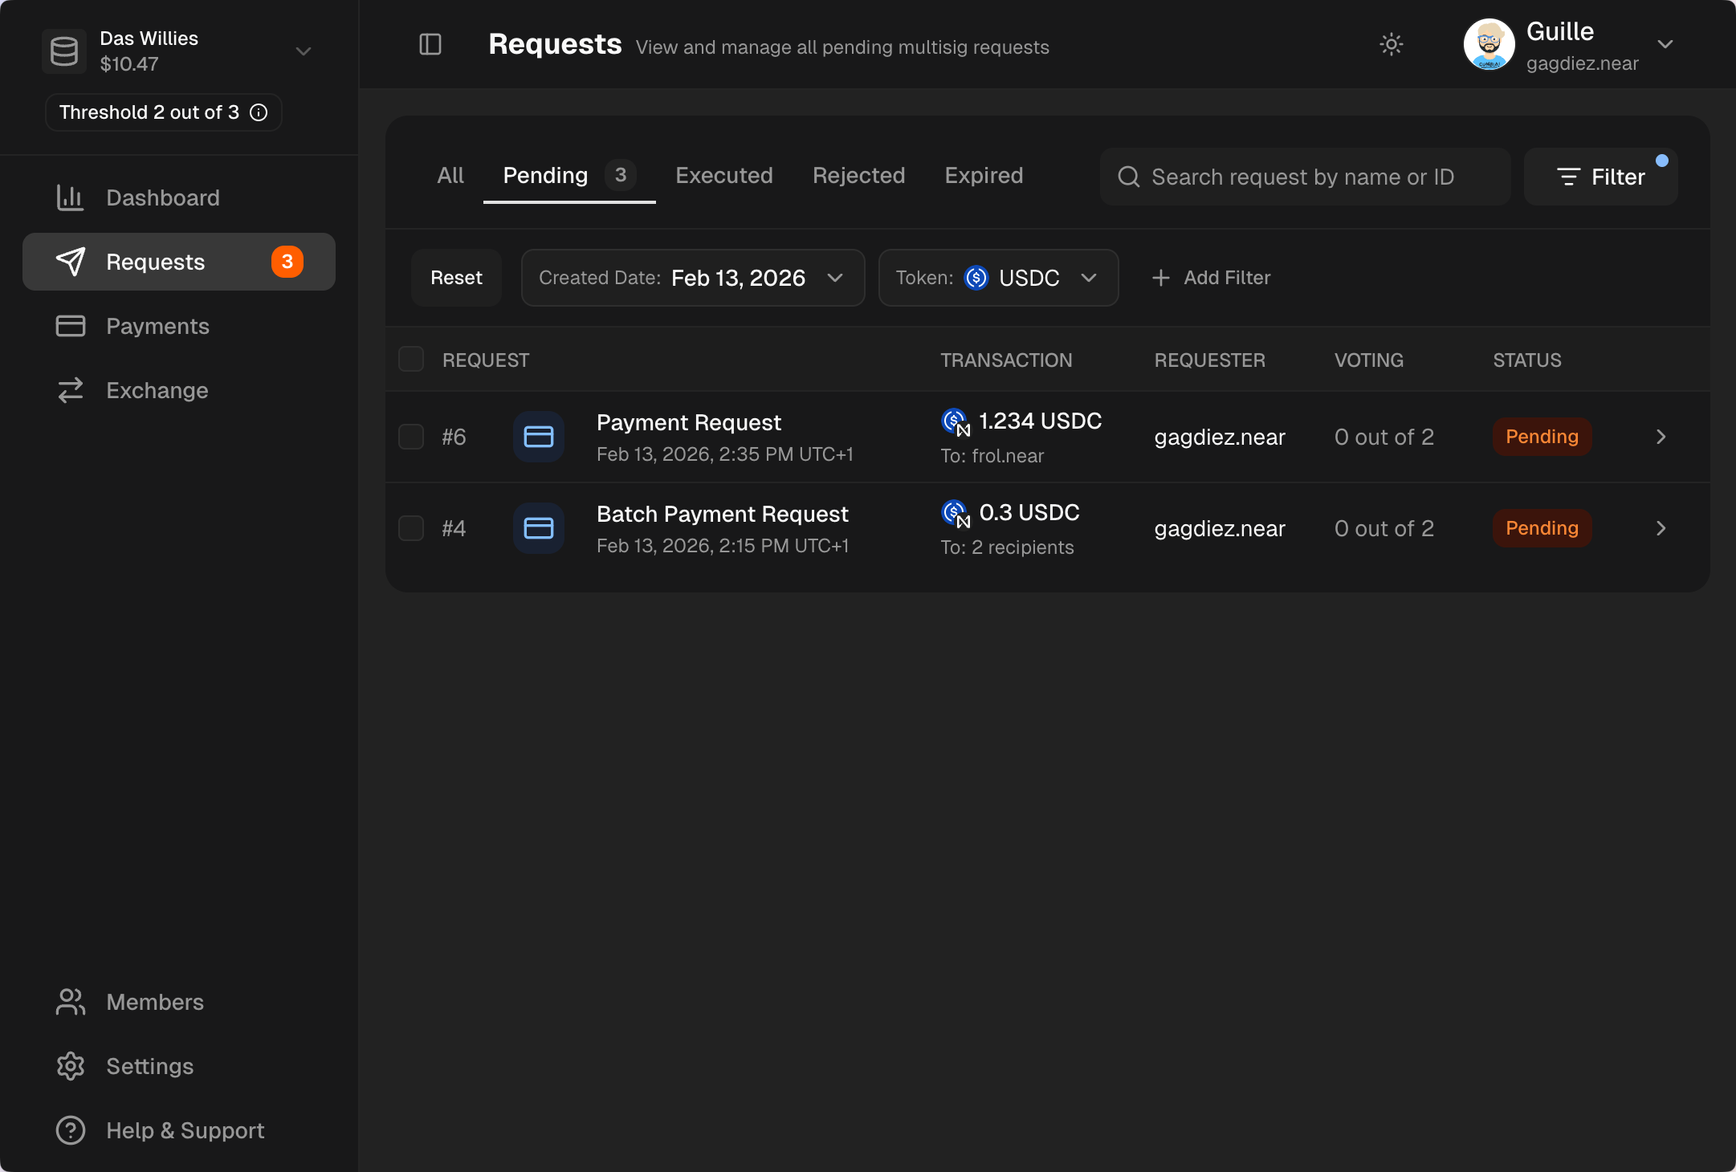Go to Members page
Image resolution: width=1736 pixels, height=1172 pixels.
pos(154,1002)
